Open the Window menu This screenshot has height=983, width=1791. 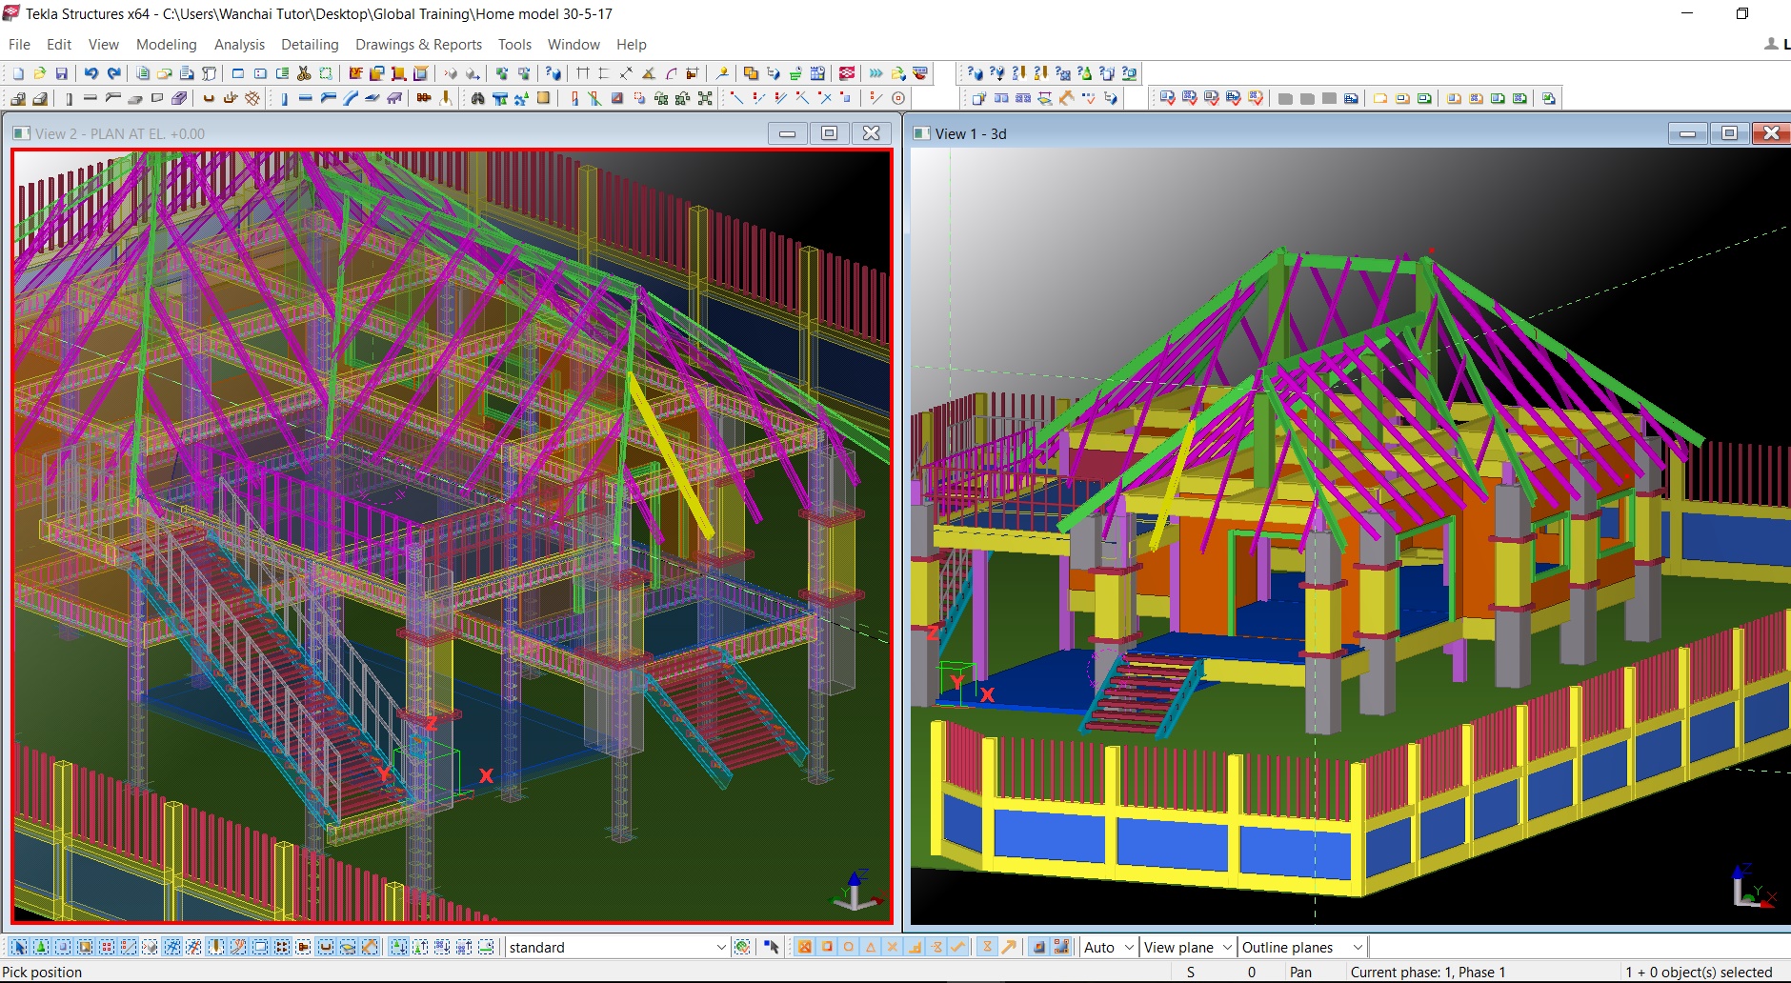[x=574, y=44]
